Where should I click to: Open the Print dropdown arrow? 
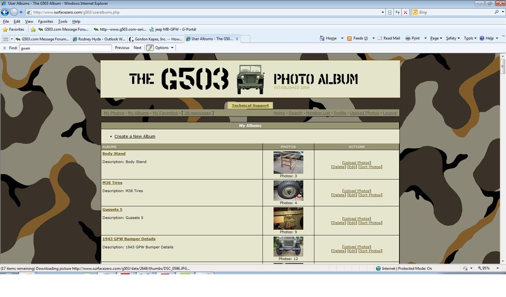point(426,38)
